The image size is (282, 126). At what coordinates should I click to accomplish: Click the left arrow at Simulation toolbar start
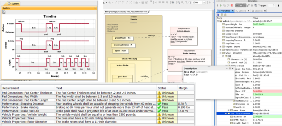point(217,5)
